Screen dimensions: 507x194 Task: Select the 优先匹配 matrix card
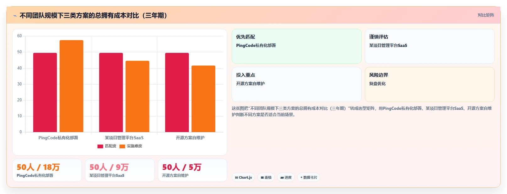[297, 46]
